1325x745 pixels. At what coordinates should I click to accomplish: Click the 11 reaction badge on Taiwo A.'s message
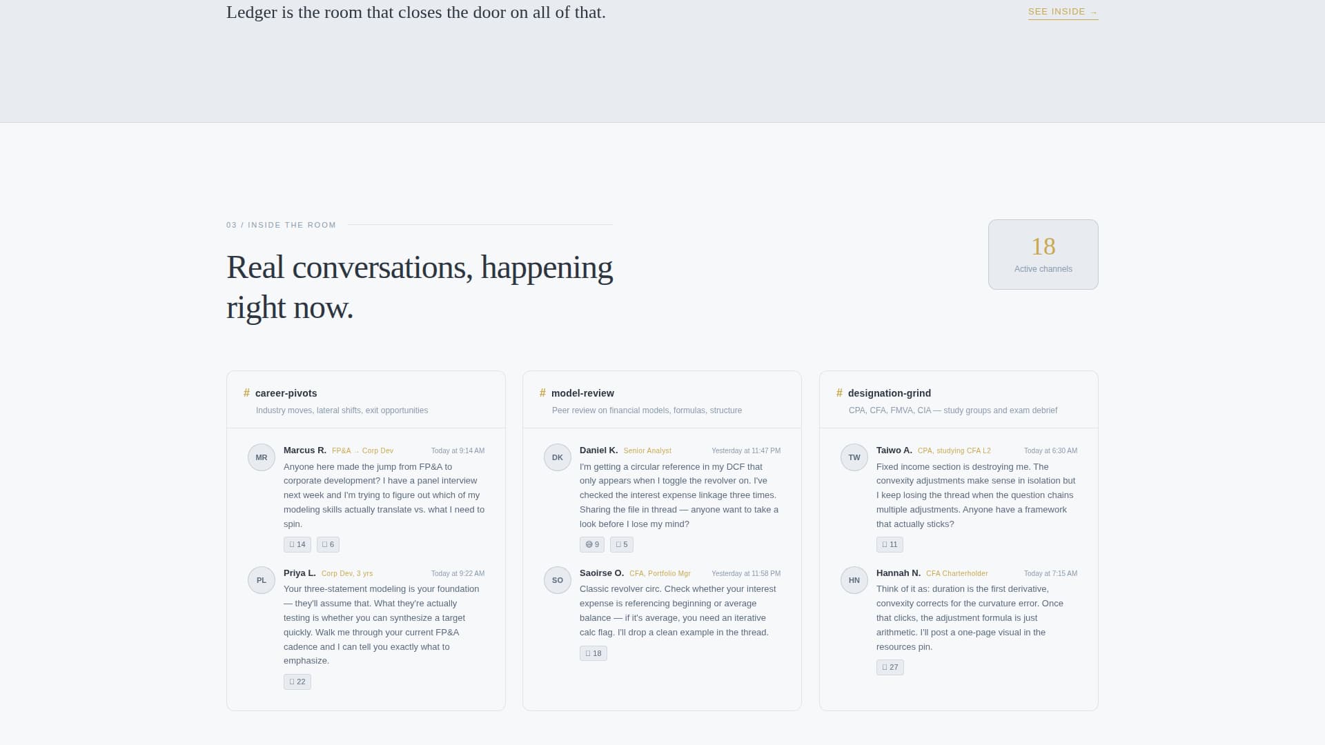pyautogui.click(x=890, y=544)
